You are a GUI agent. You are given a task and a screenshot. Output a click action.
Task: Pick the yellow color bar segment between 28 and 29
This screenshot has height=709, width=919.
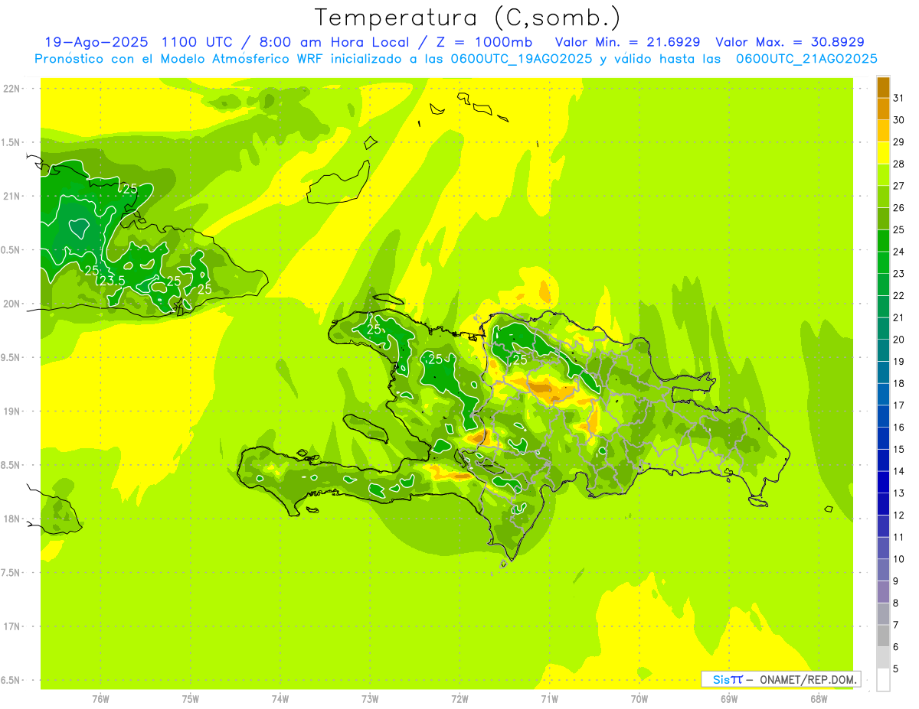coord(883,153)
